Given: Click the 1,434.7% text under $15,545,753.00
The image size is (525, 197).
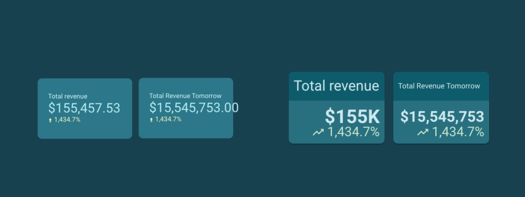Looking at the screenshot, I should (x=168, y=119).
